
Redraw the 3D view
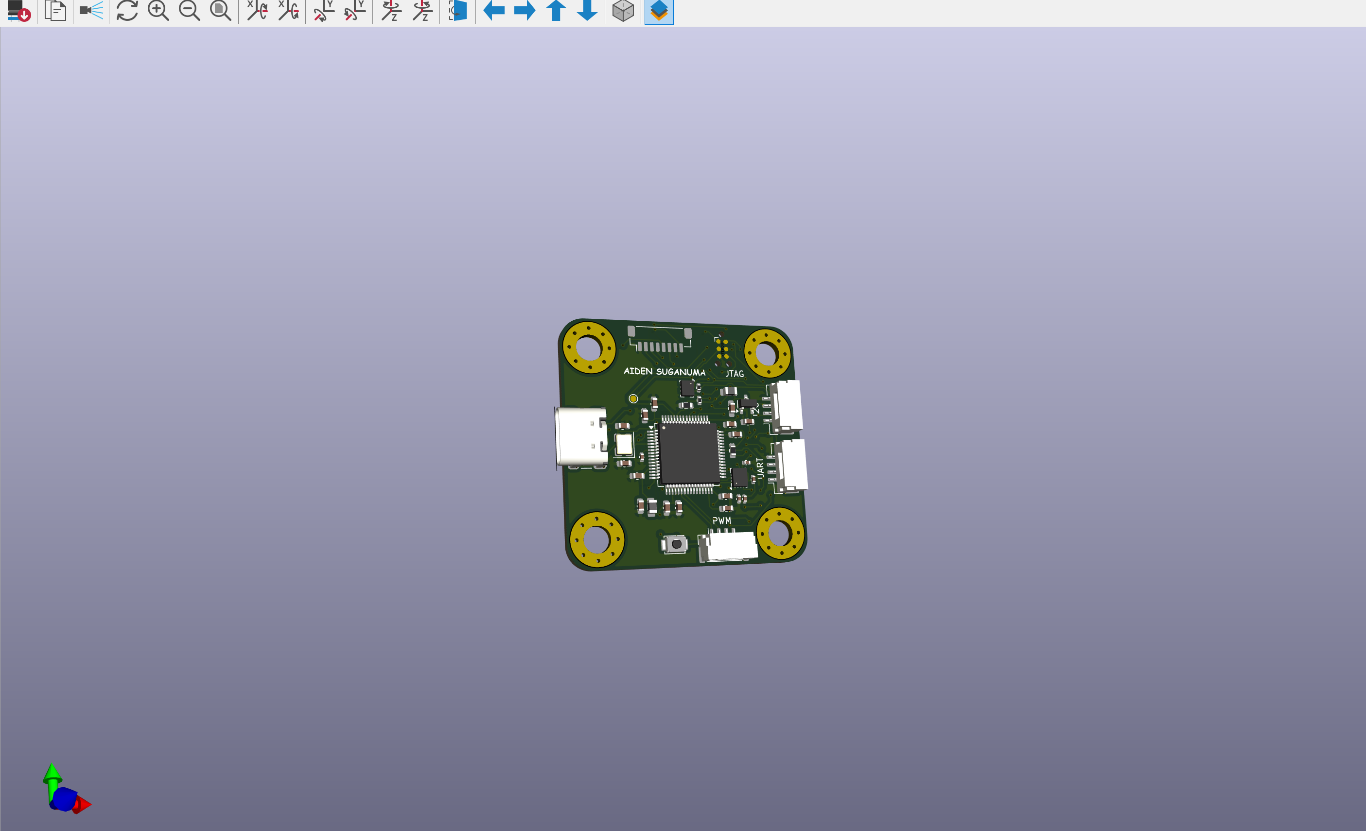point(126,11)
